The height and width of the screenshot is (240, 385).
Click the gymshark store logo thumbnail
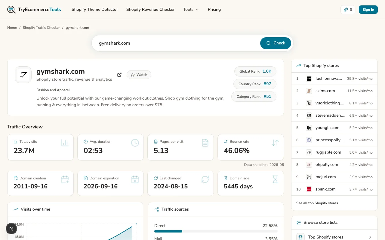pyautogui.click(x=23, y=75)
